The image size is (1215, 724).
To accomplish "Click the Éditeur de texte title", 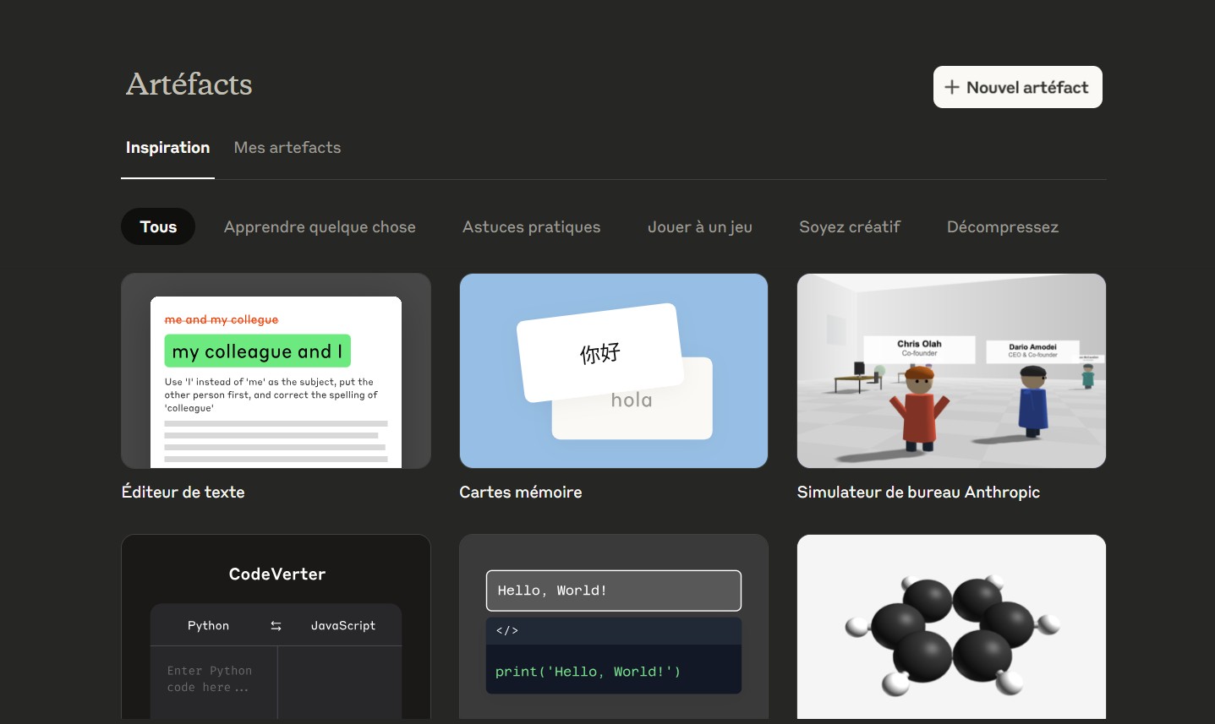I will point(183,493).
